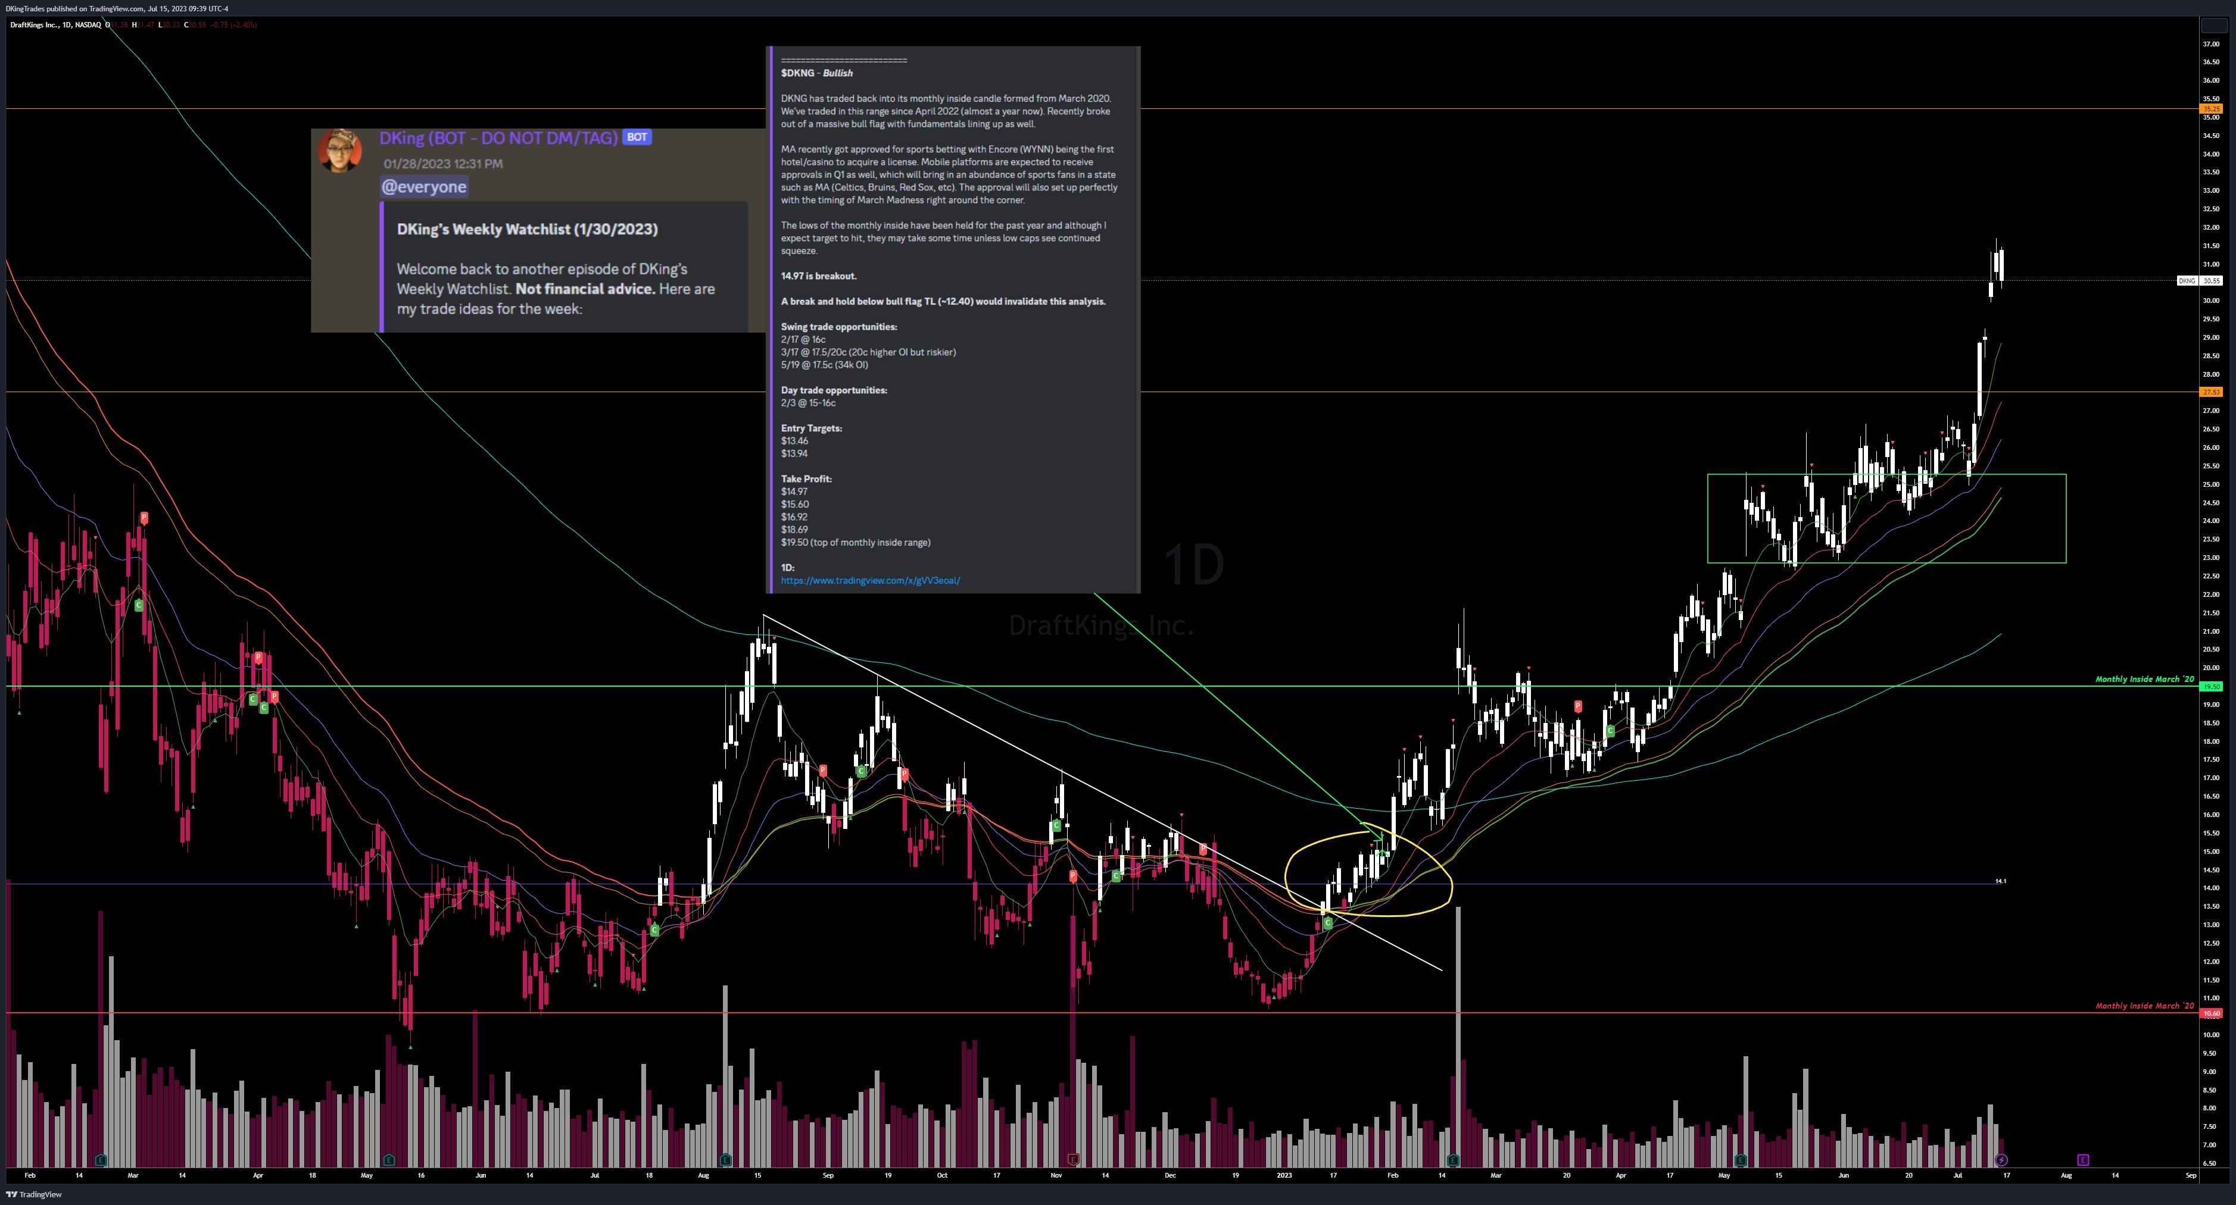Click the 01/28/2023 12:31 PM timestamp

[x=442, y=163]
